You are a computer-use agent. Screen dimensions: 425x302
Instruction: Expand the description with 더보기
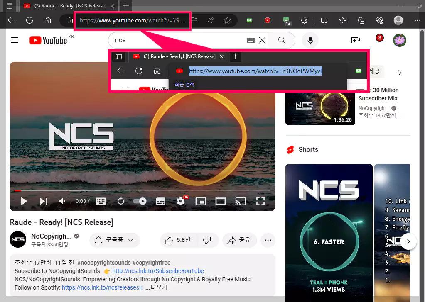156,287
